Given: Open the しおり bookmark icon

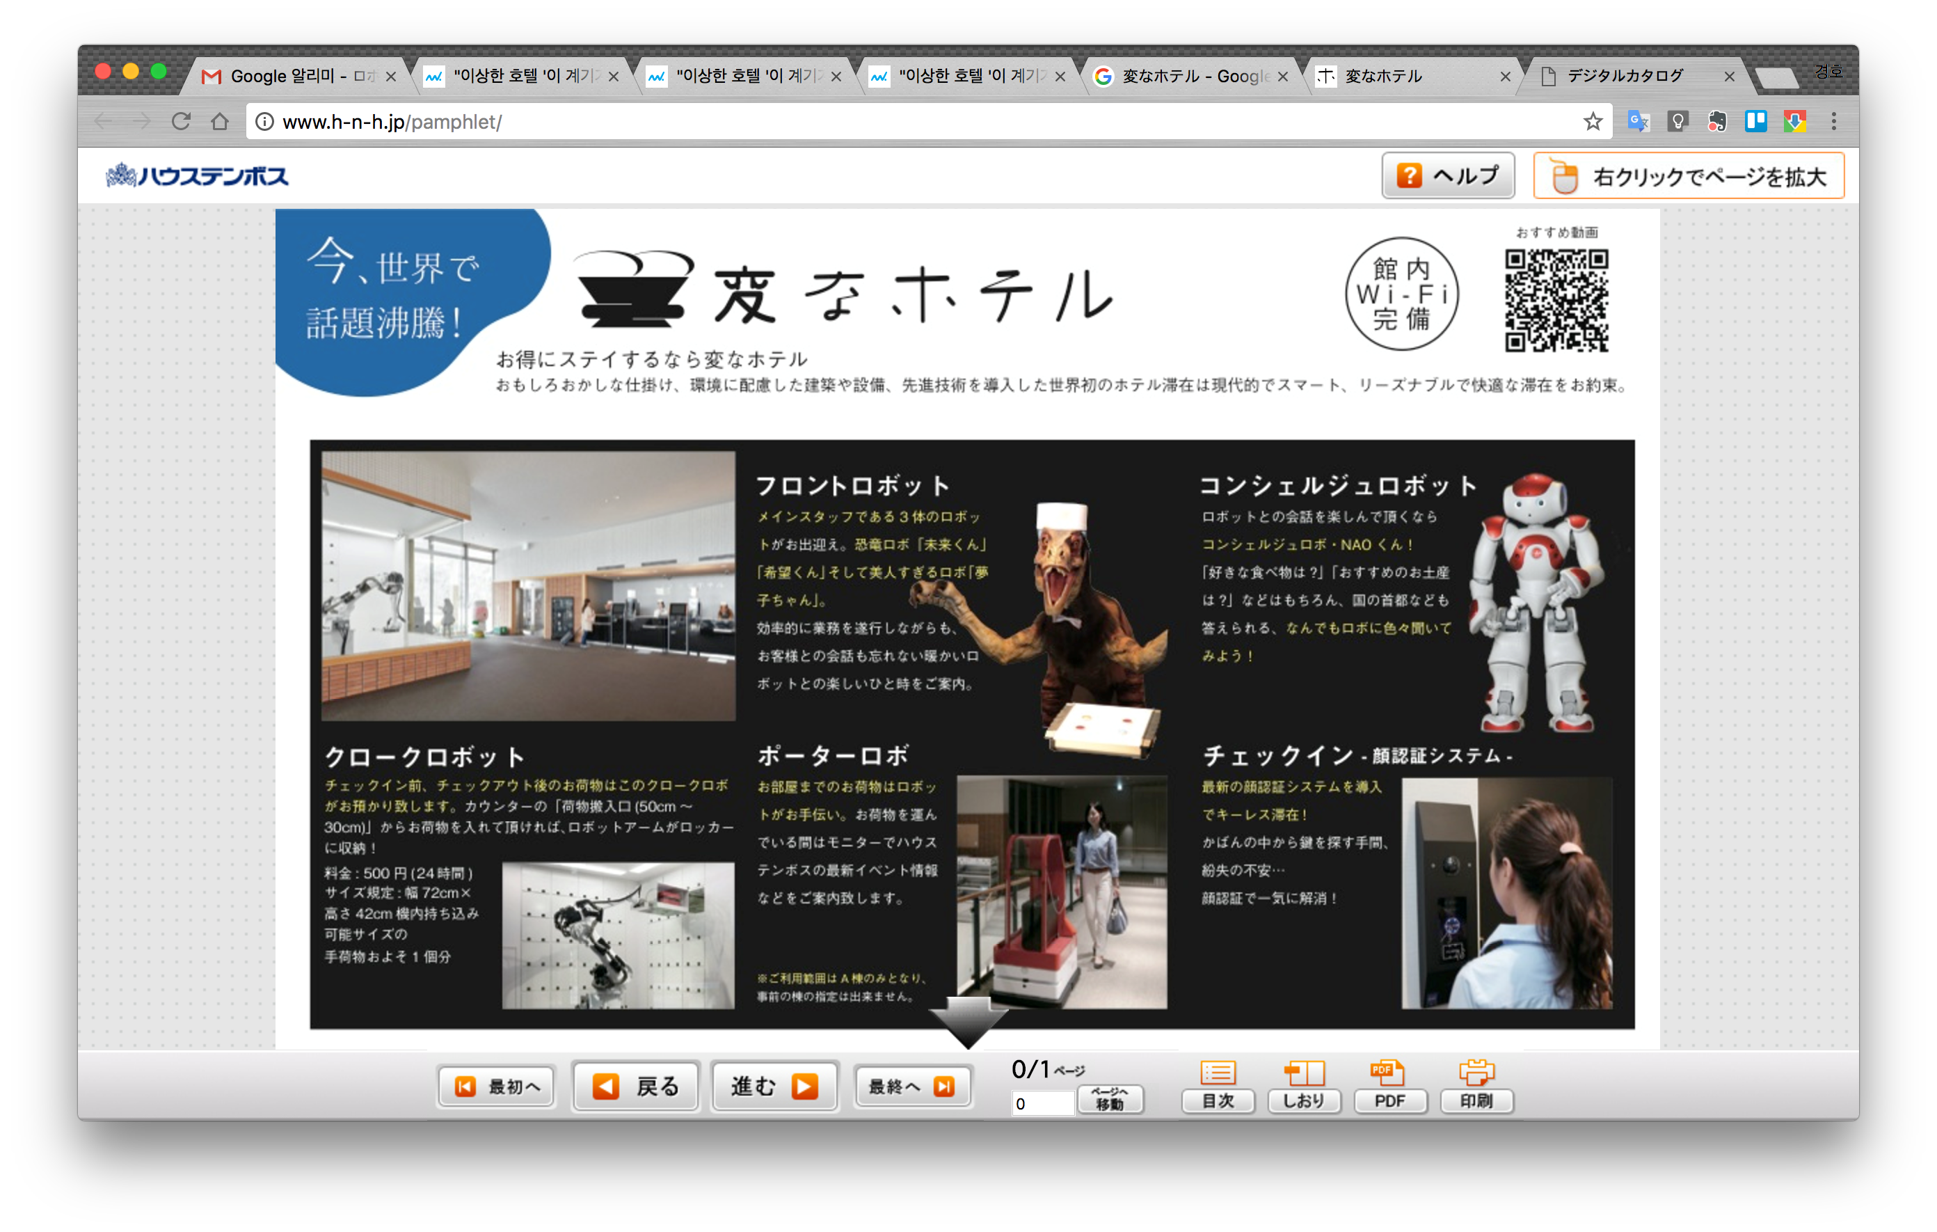Looking at the screenshot, I should click(1304, 1086).
